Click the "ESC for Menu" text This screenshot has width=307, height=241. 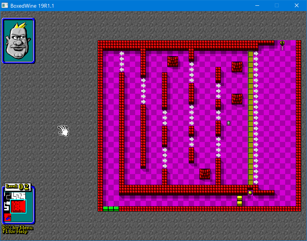(18, 228)
